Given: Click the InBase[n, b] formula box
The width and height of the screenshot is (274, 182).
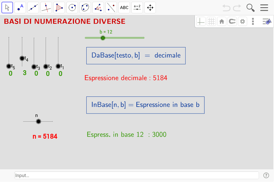Looking at the screenshot, I should (146, 105).
